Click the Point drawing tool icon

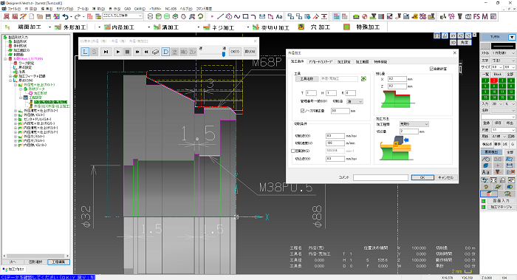(x=212, y=16)
